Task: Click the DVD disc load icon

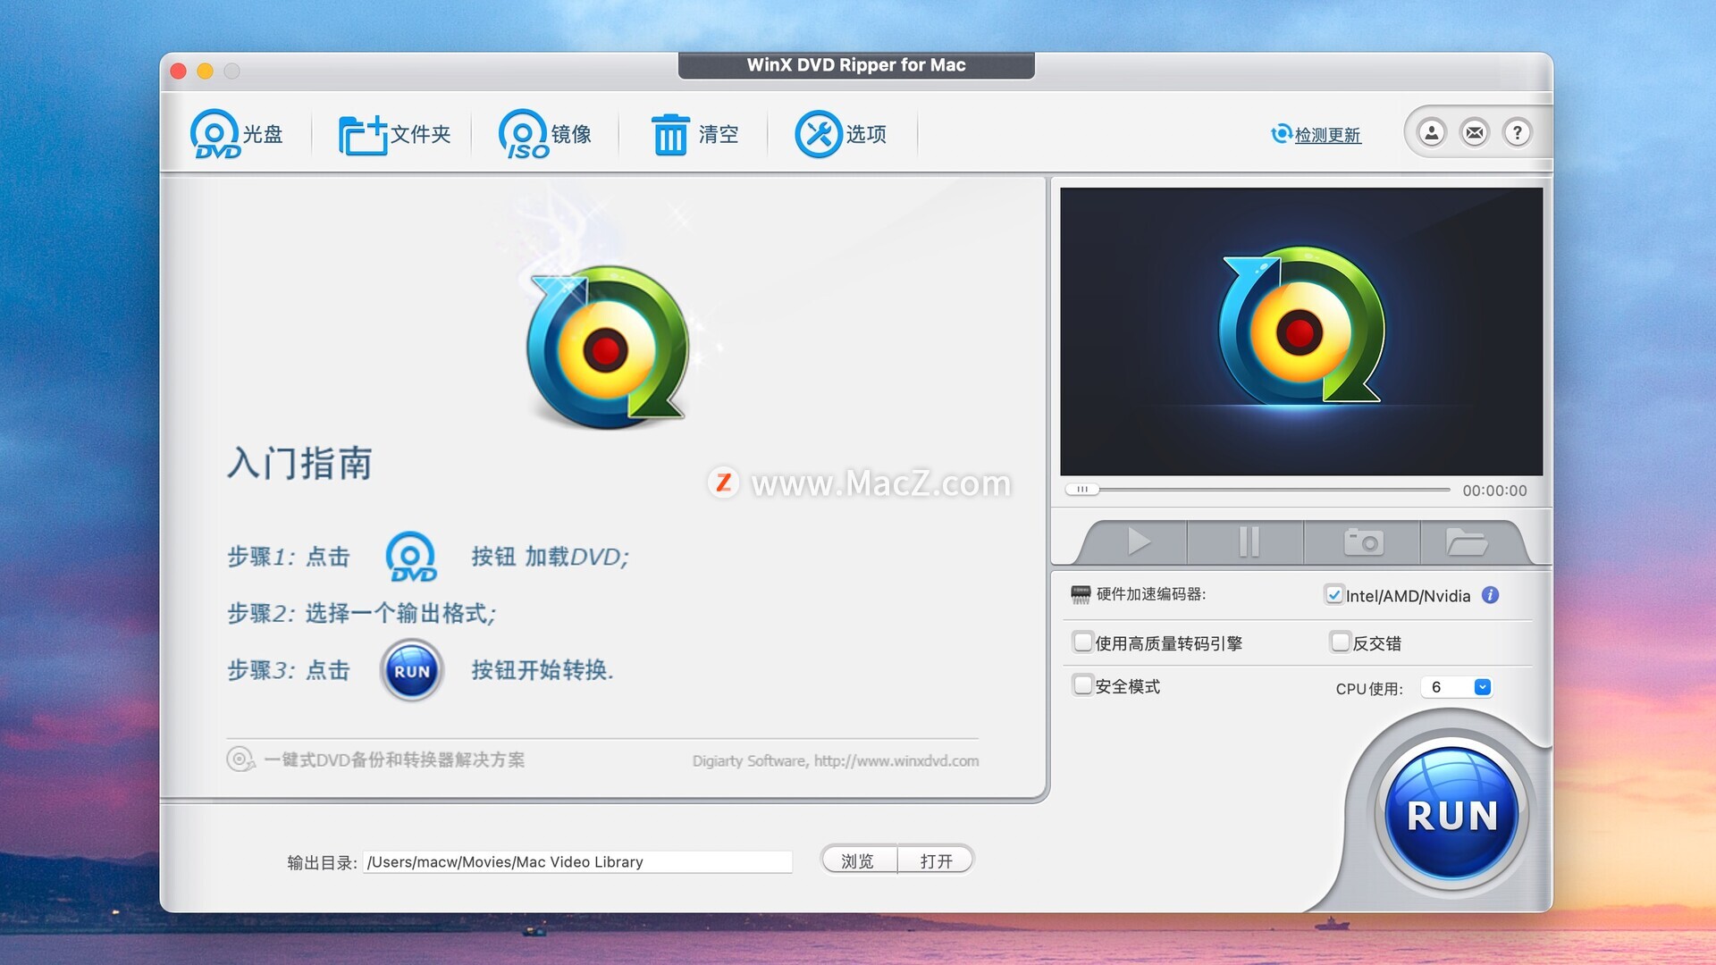Action: click(215, 134)
